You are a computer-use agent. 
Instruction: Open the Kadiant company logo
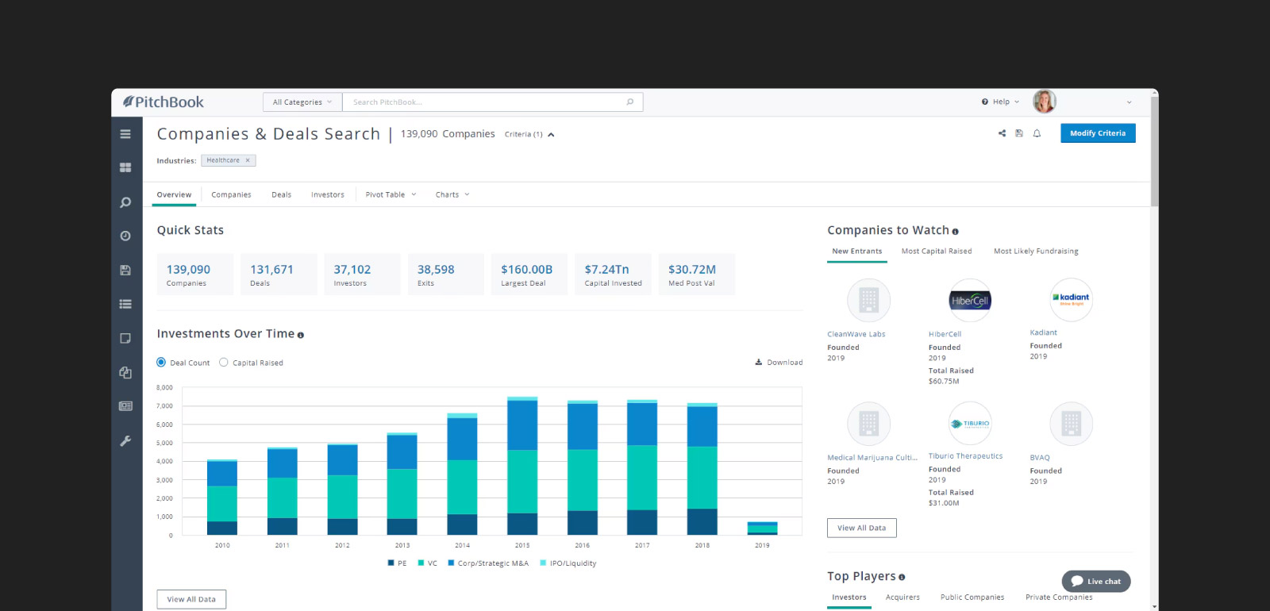click(x=1072, y=300)
